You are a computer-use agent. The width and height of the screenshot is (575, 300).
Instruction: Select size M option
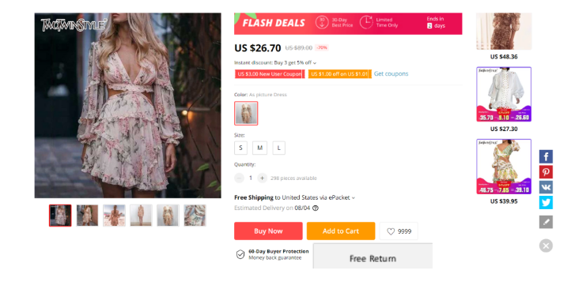(259, 148)
